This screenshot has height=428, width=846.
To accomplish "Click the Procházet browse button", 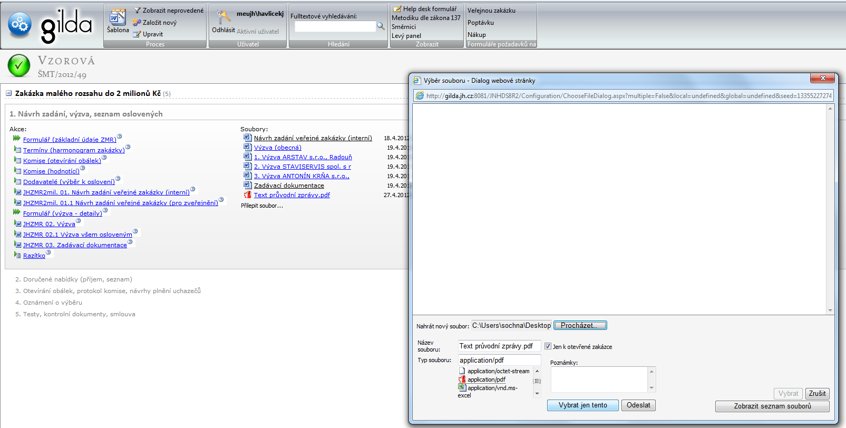I will [580, 325].
